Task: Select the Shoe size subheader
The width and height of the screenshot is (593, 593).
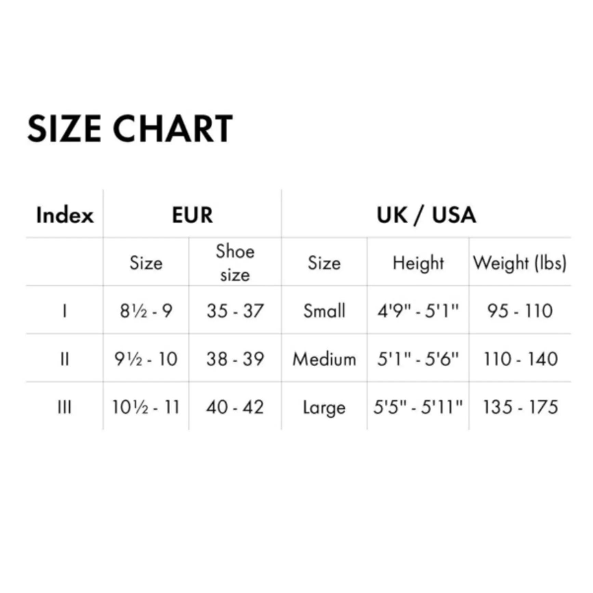Action: point(235,263)
